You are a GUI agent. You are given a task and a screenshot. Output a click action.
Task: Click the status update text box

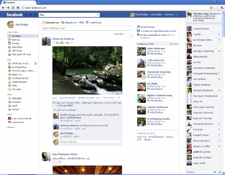pyautogui.click(x=86, y=28)
